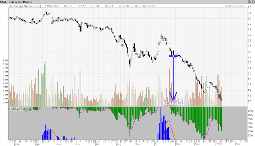Click the blue downward arrow head annotation
This screenshot has width=255, height=146.
pyautogui.click(x=173, y=96)
